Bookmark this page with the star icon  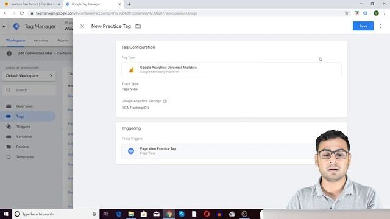point(347,13)
